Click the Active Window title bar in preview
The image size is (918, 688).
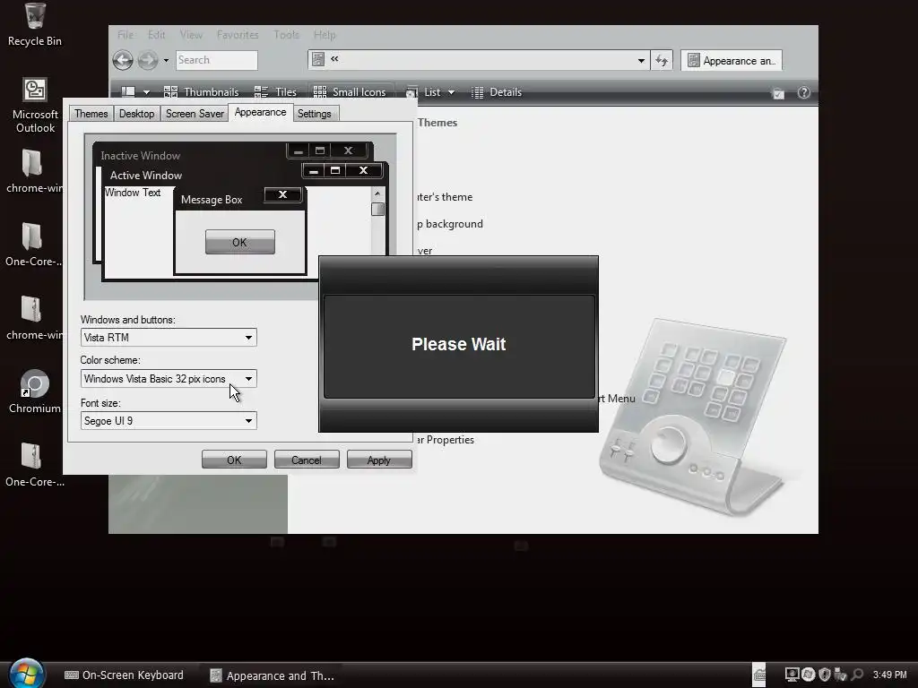(201, 175)
